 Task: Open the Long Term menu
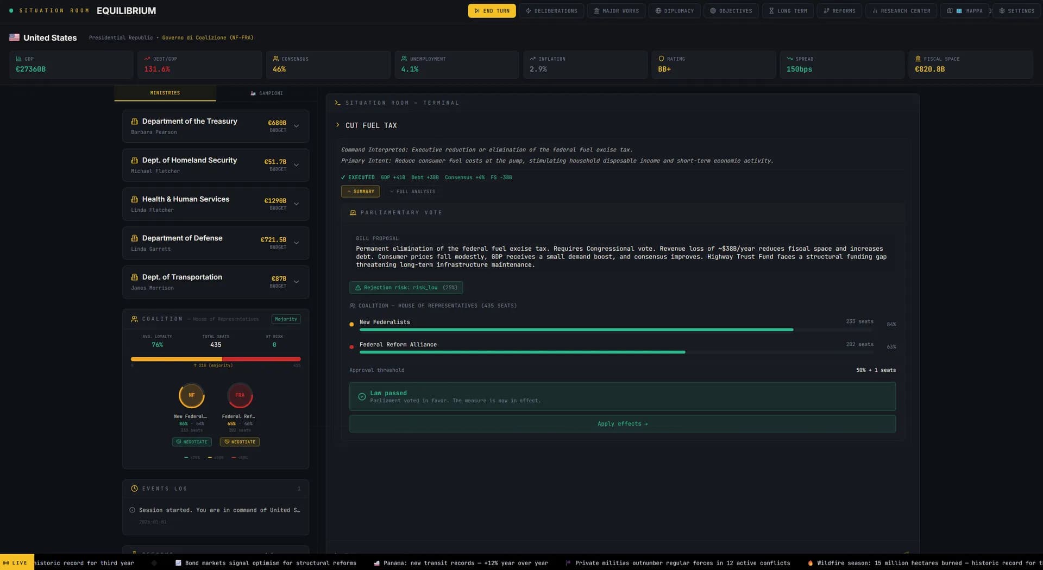788,11
